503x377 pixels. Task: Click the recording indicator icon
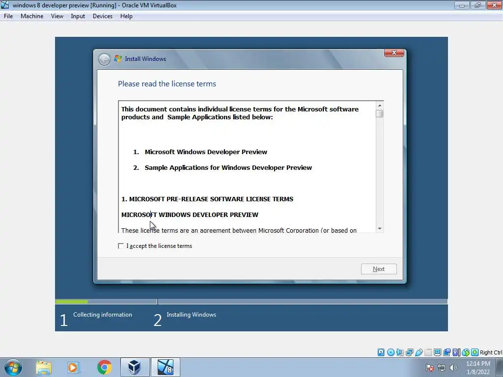(447, 352)
